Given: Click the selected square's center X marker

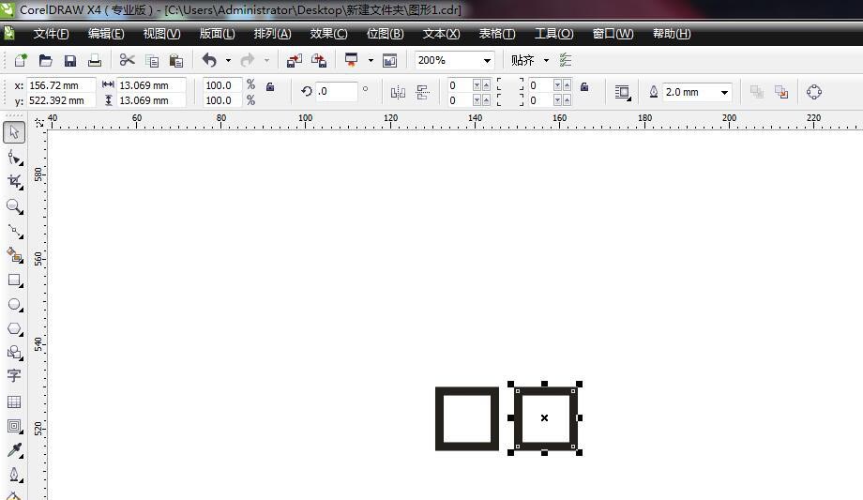Looking at the screenshot, I should pos(544,418).
